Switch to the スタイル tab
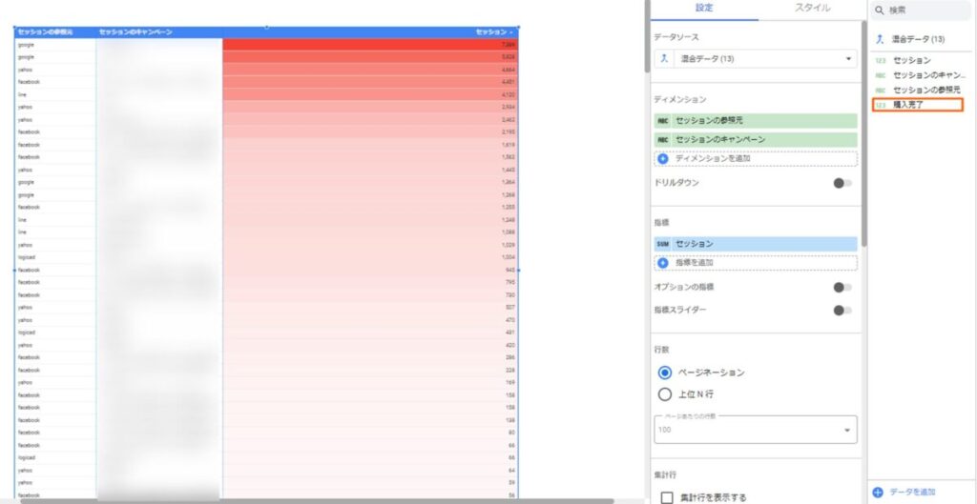977x504 pixels. click(812, 9)
